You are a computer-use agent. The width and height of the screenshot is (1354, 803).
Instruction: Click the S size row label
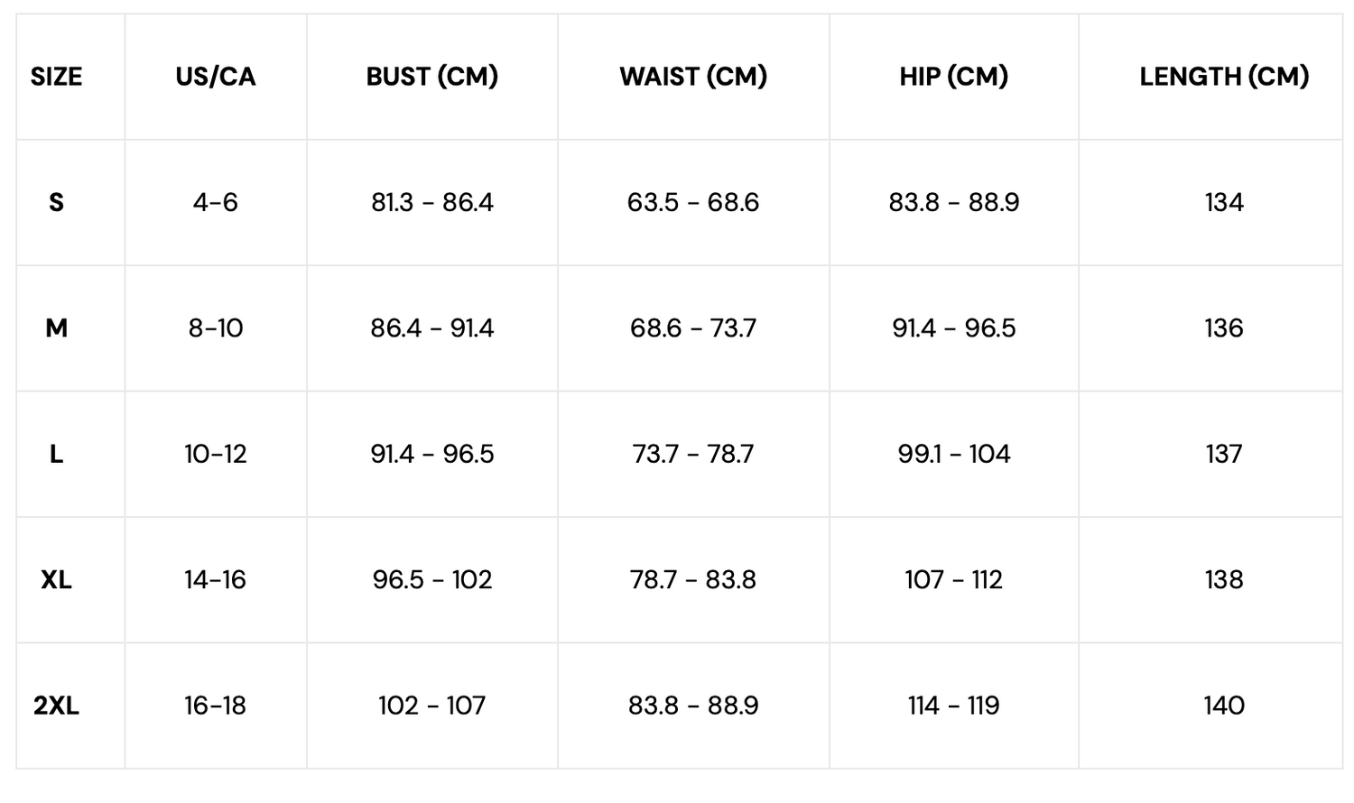56,202
